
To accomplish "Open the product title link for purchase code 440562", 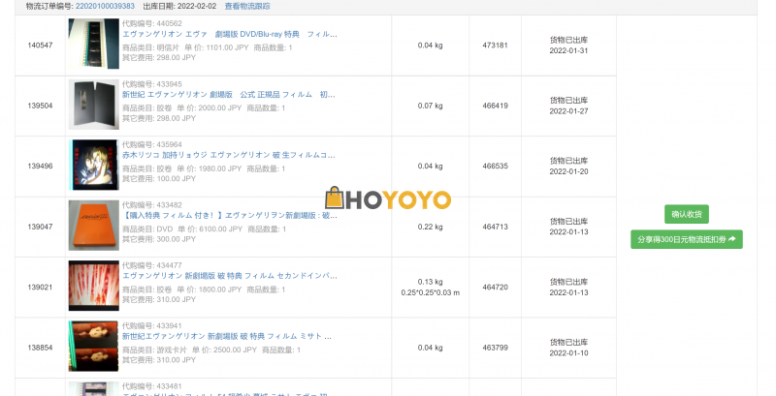I will [230, 34].
